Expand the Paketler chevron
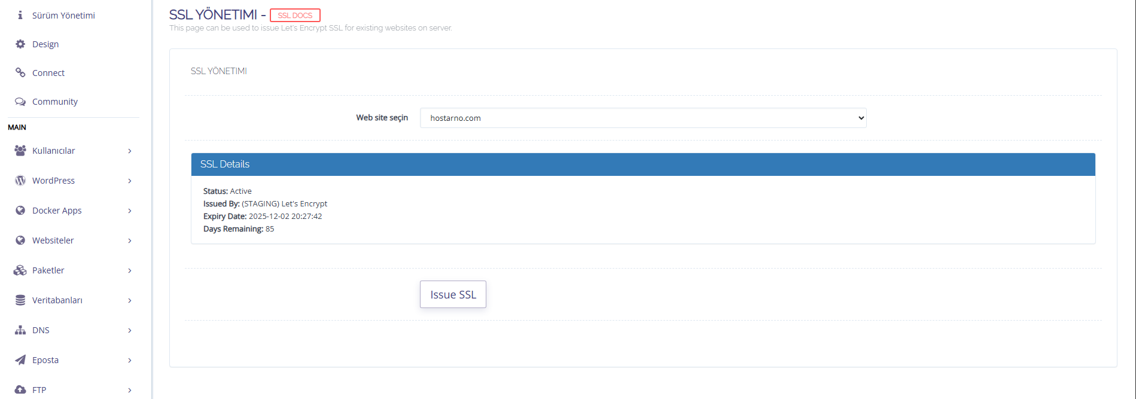This screenshot has width=1136, height=399. tap(130, 270)
